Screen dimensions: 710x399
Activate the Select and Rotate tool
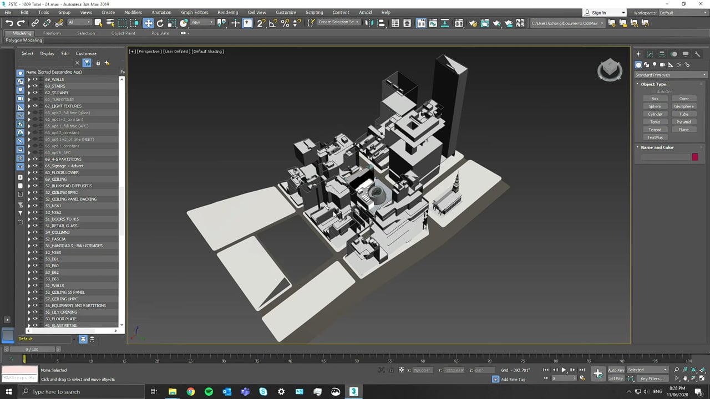[x=160, y=23]
